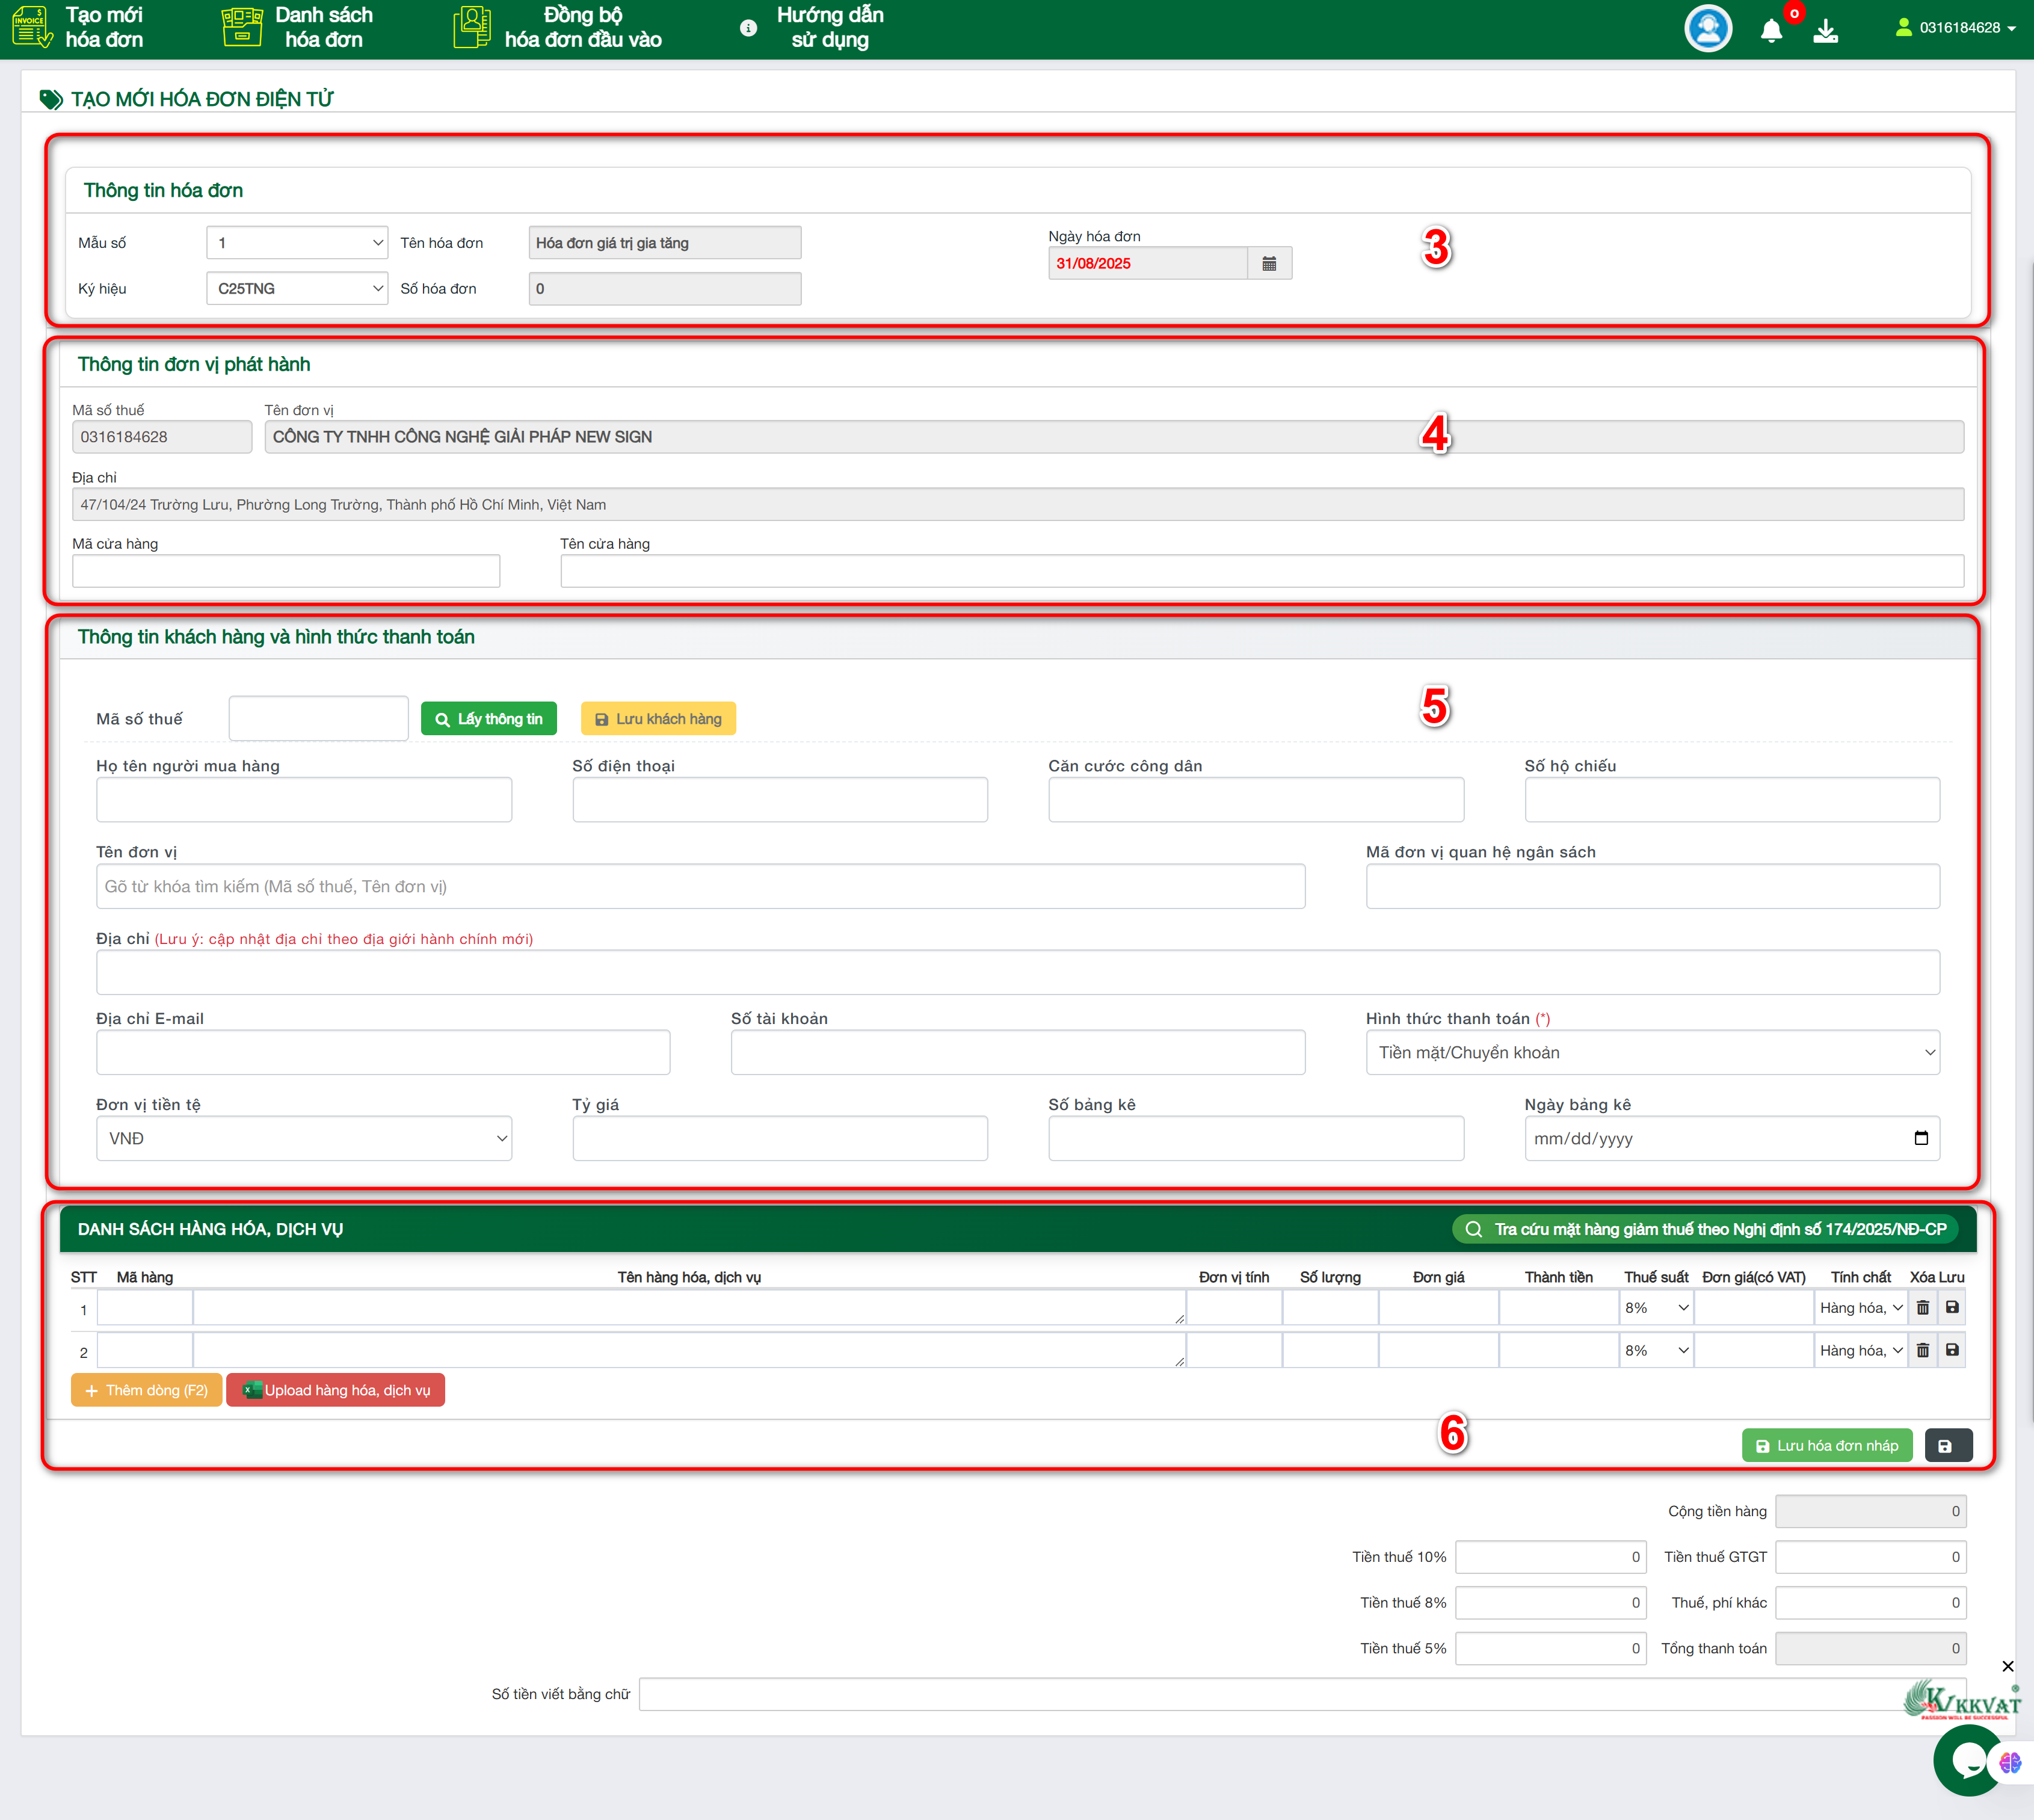Save row 2 with floppy disk icon
The width and height of the screenshot is (2034, 1820).
1951,1351
